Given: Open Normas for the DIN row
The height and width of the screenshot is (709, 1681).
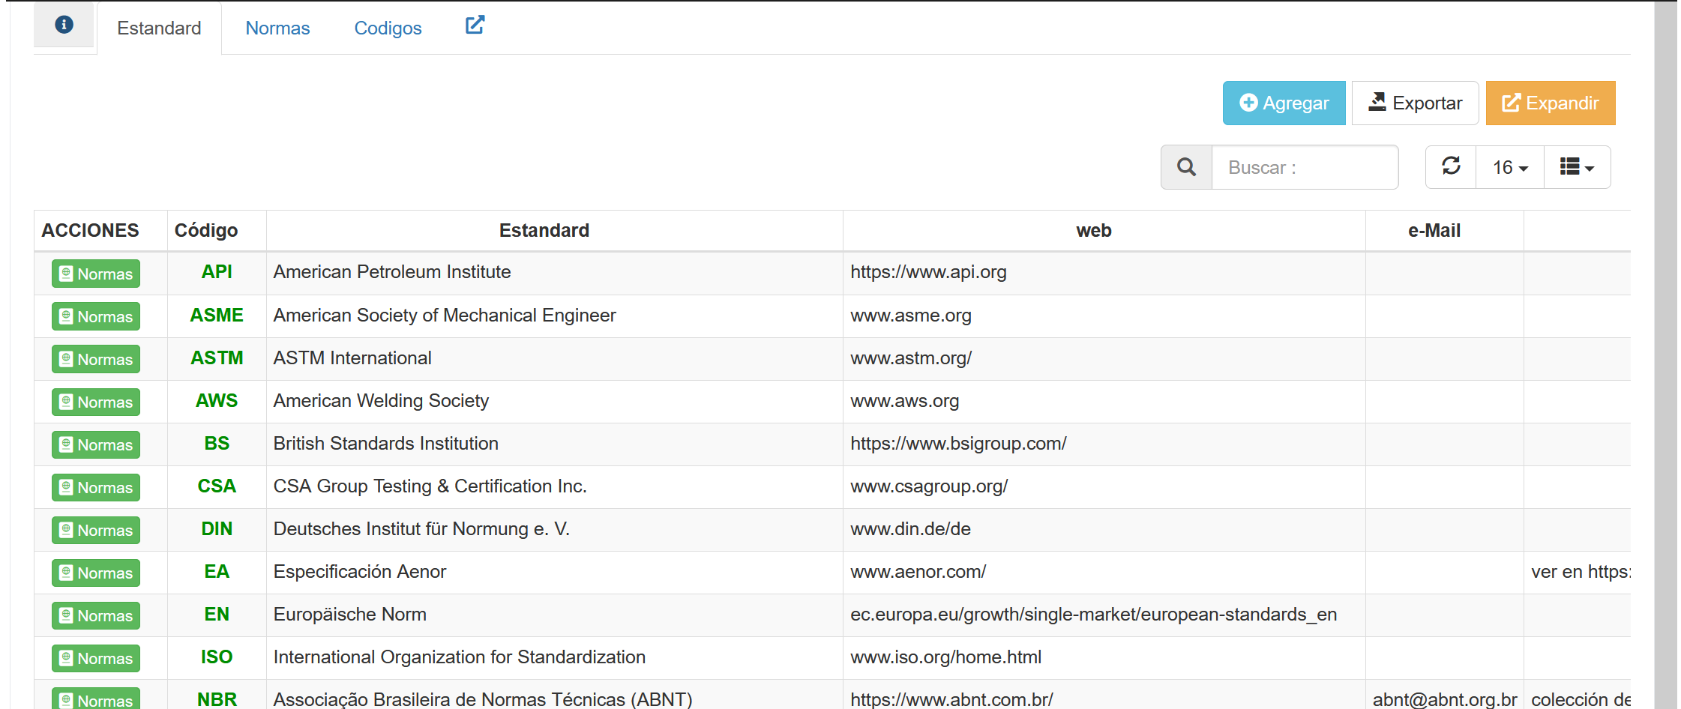Looking at the screenshot, I should coord(96,530).
